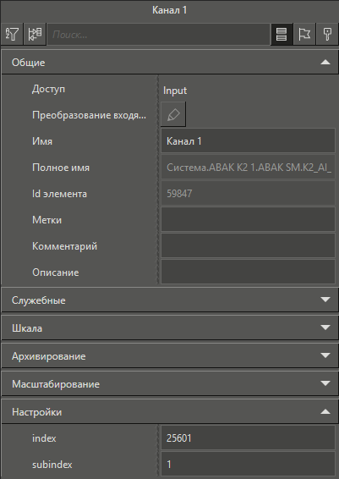Viewport: 339px width, 479px height.
Task: Click the Полное имя field
Action: [248, 167]
